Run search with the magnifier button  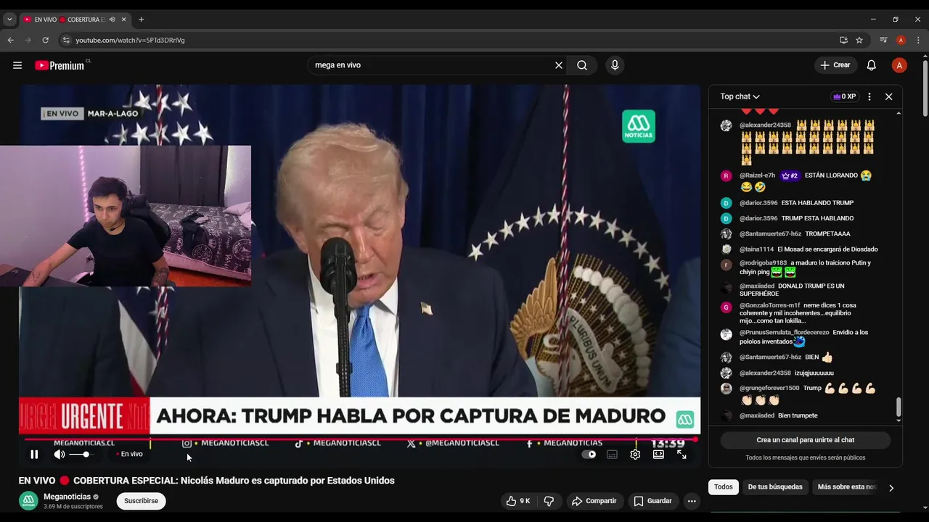click(582, 65)
